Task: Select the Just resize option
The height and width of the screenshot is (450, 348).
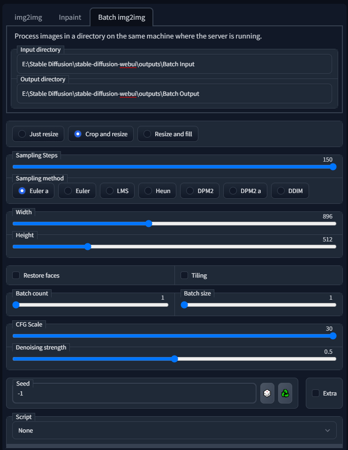Action: [38, 134]
